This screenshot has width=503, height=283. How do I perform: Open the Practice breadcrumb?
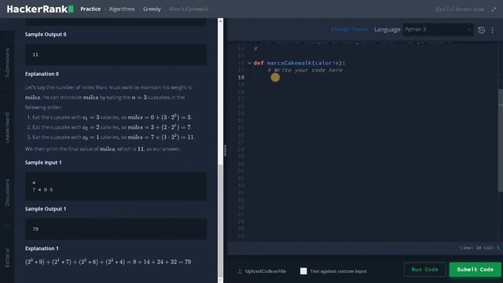[90, 9]
